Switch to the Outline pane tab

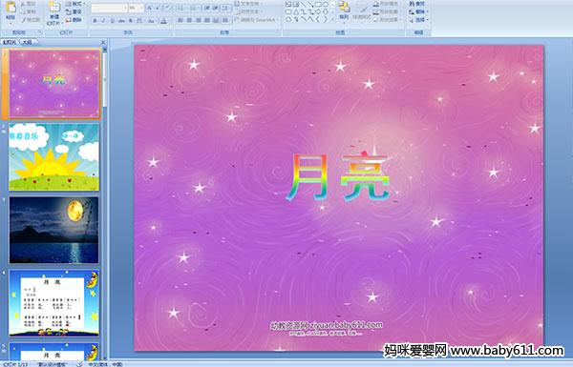coord(28,42)
